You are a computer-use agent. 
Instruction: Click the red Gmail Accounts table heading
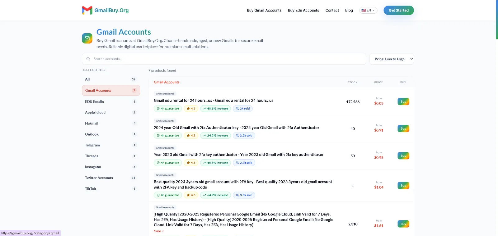tap(167, 82)
